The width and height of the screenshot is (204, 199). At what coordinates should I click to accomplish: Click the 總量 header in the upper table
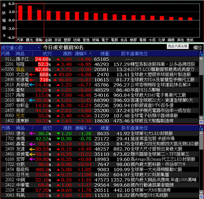click(x=100, y=53)
